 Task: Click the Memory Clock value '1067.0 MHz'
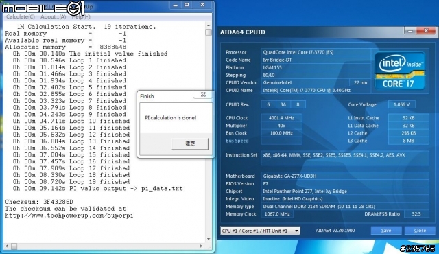[277, 214]
